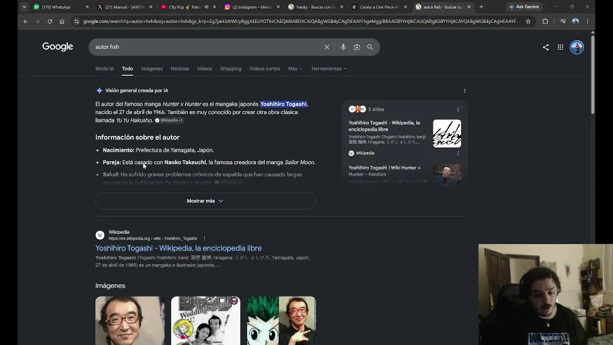Expand AI overview with Mostrar más

point(205,201)
